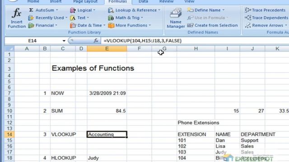Open the Name Box dropdown arrow
Image resolution: width=289 pixels, height=162 pixels.
64,41
